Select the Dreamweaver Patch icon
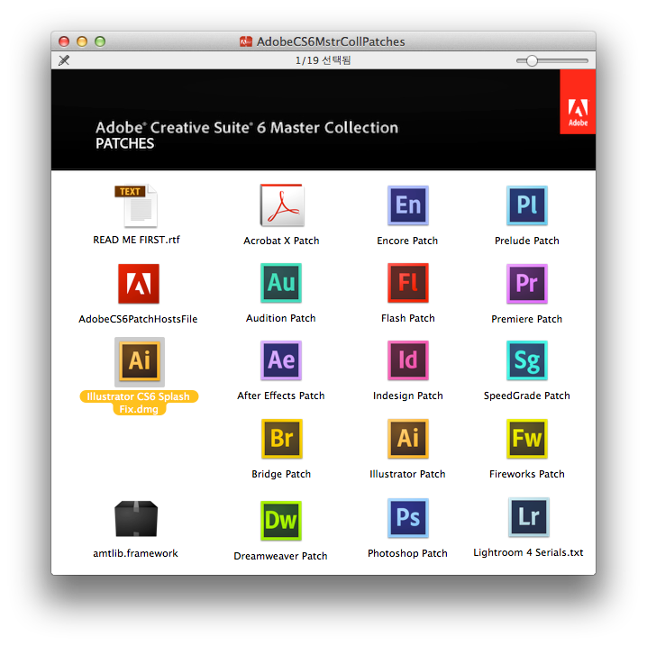 (281, 521)
